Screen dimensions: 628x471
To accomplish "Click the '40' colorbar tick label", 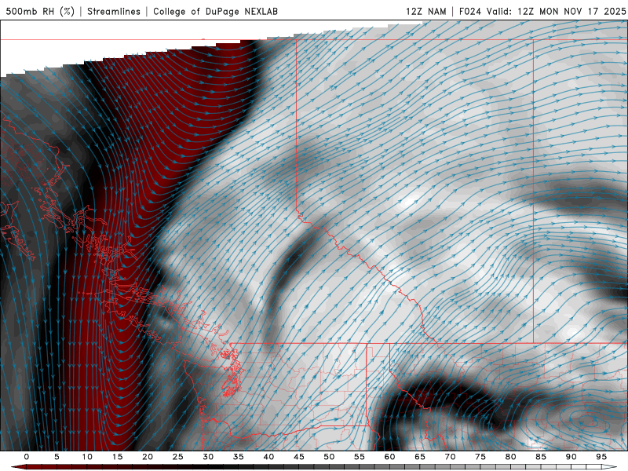I will click(x=268, y=457).
